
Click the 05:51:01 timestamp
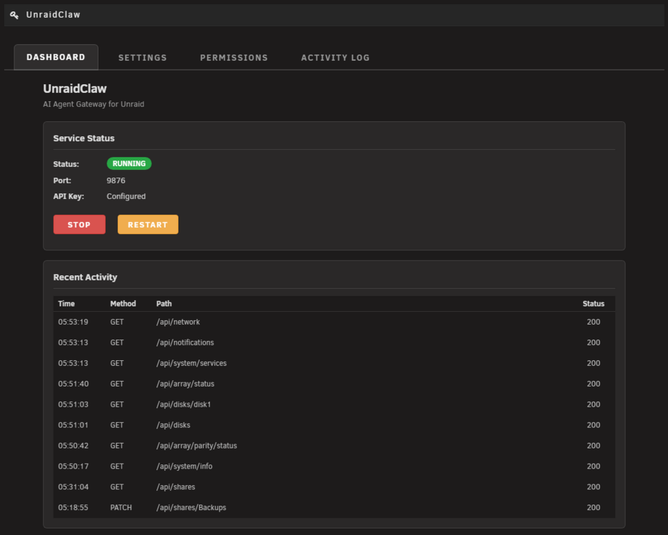click(x=74, y=425)
